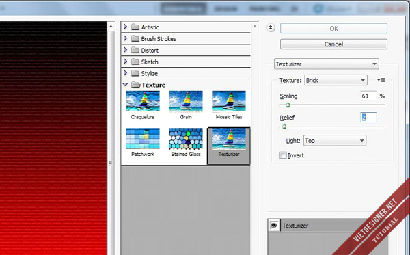Open the Texturizer filter selection dropdown
Screen dimensions: 410x255
(327, 64)
